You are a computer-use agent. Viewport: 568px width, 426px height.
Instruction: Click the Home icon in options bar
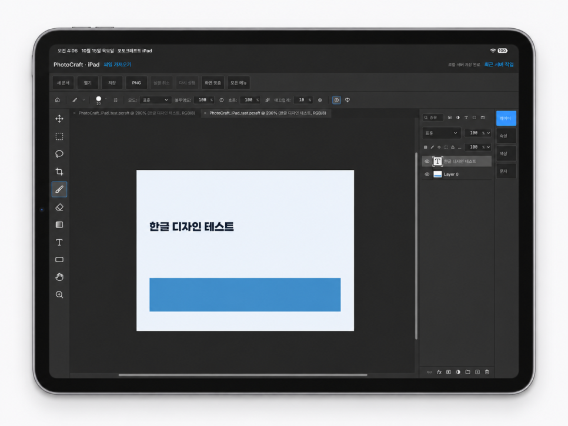(57, 100)
